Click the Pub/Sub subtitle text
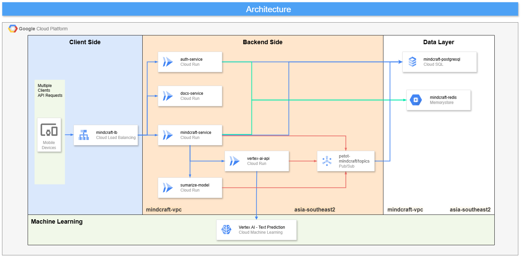Screen dimensions: 521x256 347,166
